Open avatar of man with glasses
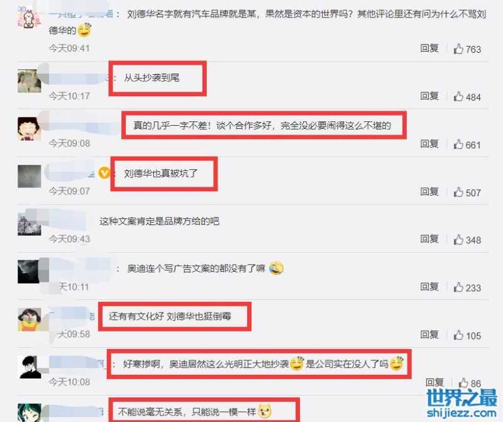 point(29,367)
